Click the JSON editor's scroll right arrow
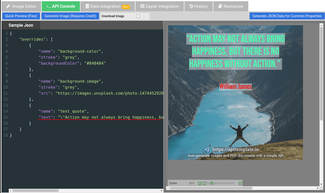 click(162, 191)
